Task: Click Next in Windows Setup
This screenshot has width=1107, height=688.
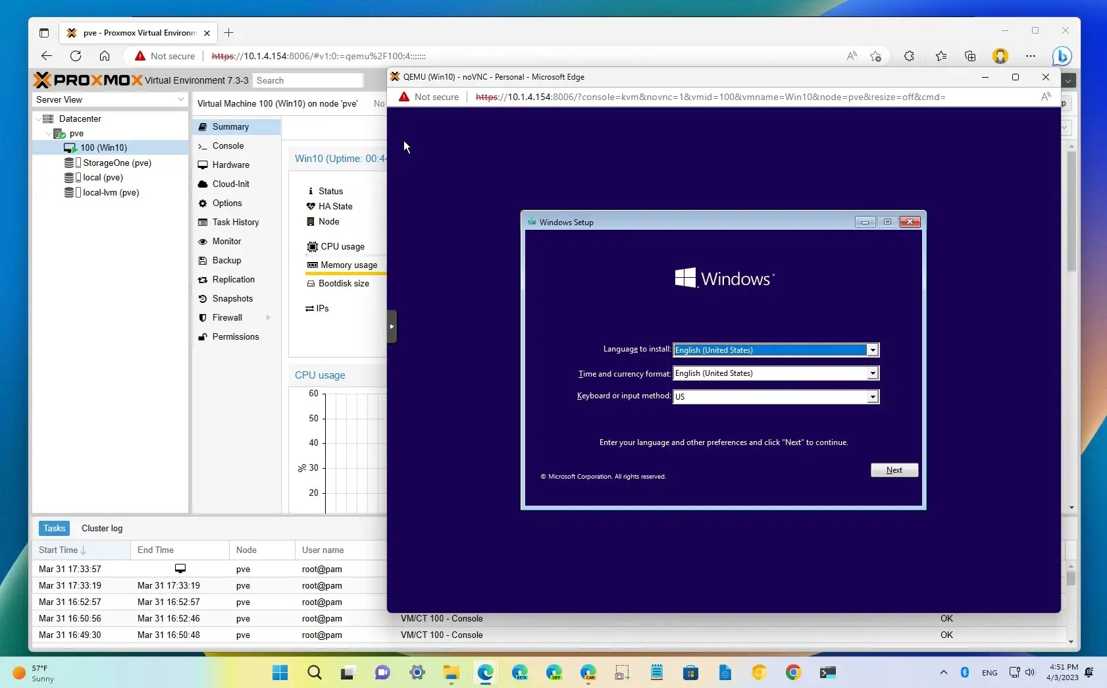Action: [894, 469]
